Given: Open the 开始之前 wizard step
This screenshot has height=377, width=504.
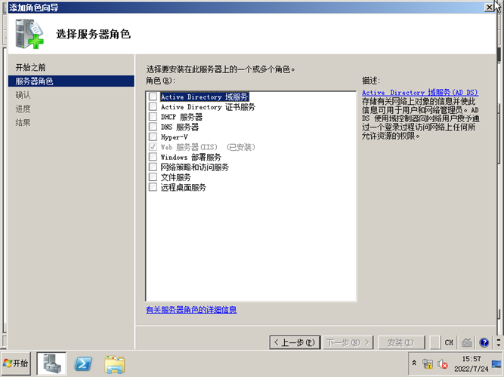Looking at the screenshot, I should (x=30, y=67).
